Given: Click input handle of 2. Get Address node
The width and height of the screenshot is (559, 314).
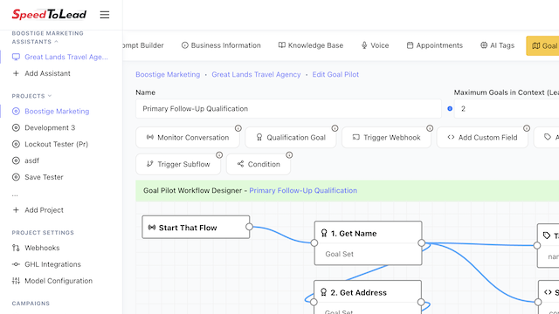Looking at the screenshot, I should point(314,302).
